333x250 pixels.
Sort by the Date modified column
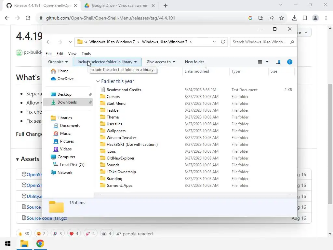click(x=206, y=71)
